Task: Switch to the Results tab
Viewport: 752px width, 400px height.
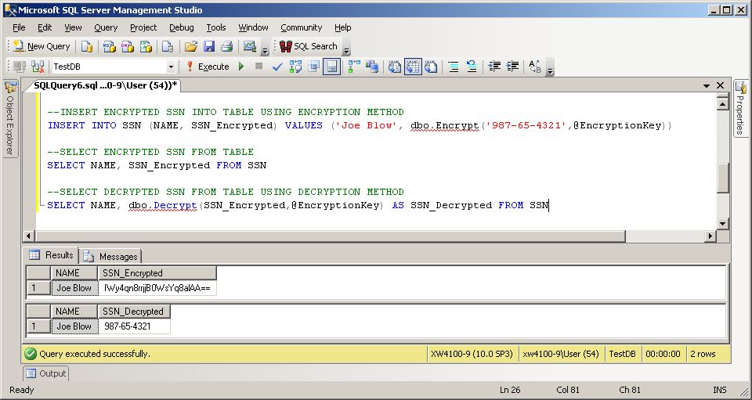Action: click(x=52, y=255)
